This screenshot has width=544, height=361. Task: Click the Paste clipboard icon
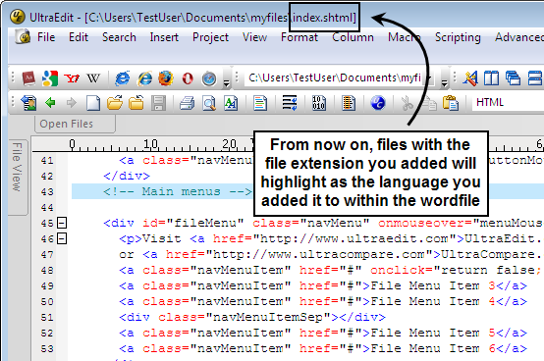point(450,103)
